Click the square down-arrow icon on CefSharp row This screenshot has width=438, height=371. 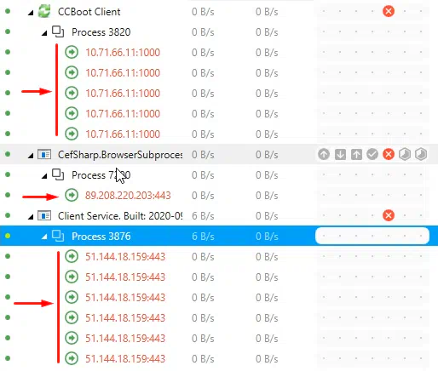(x=340, y=154)
